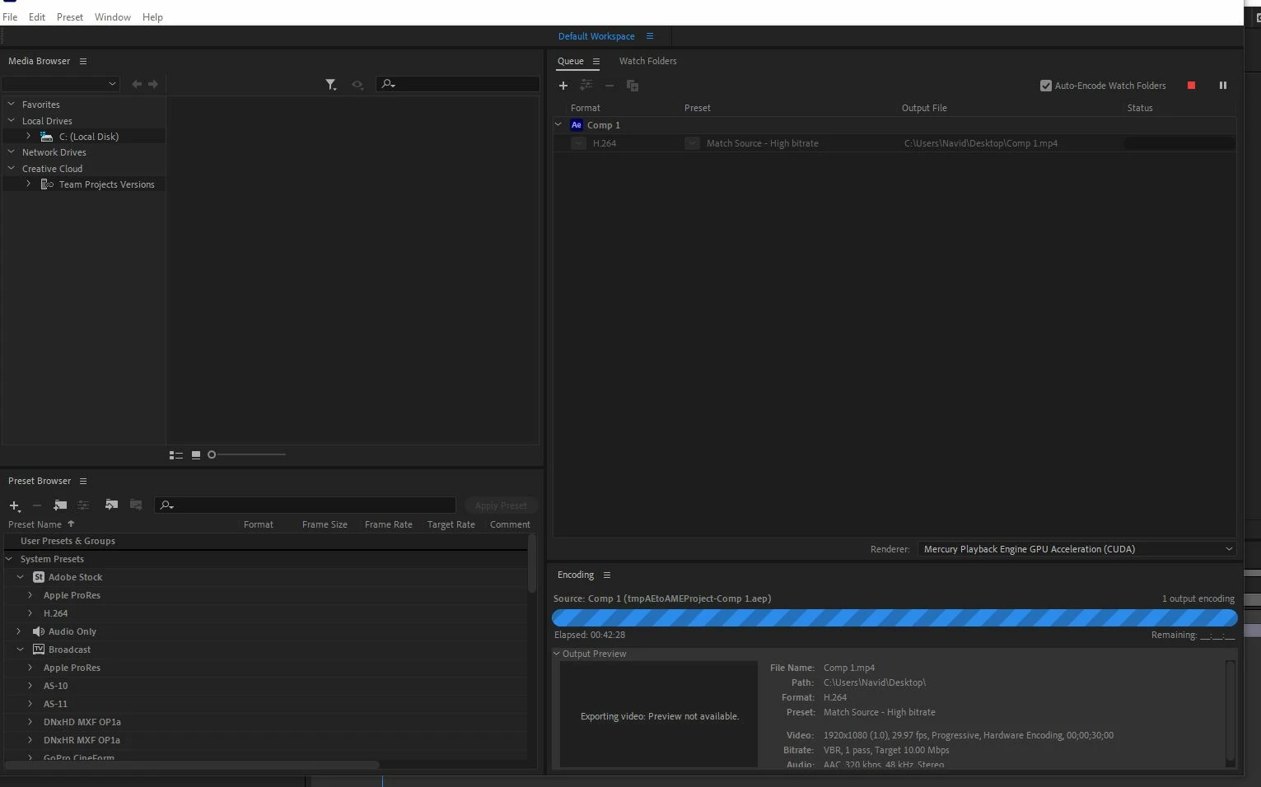Open the Preset Browser panel menu icon
1261x787 pixels.
[82, 482]
